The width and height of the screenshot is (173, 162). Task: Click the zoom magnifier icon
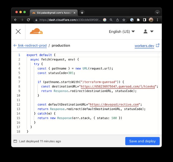pos(111,20)
